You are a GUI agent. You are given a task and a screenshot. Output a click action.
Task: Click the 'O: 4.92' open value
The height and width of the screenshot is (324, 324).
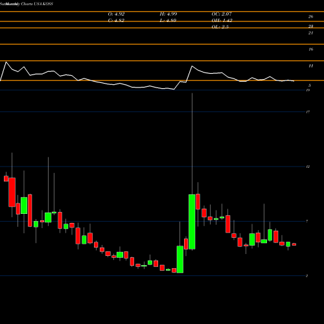pyautogui.click(x=116, y=14)
